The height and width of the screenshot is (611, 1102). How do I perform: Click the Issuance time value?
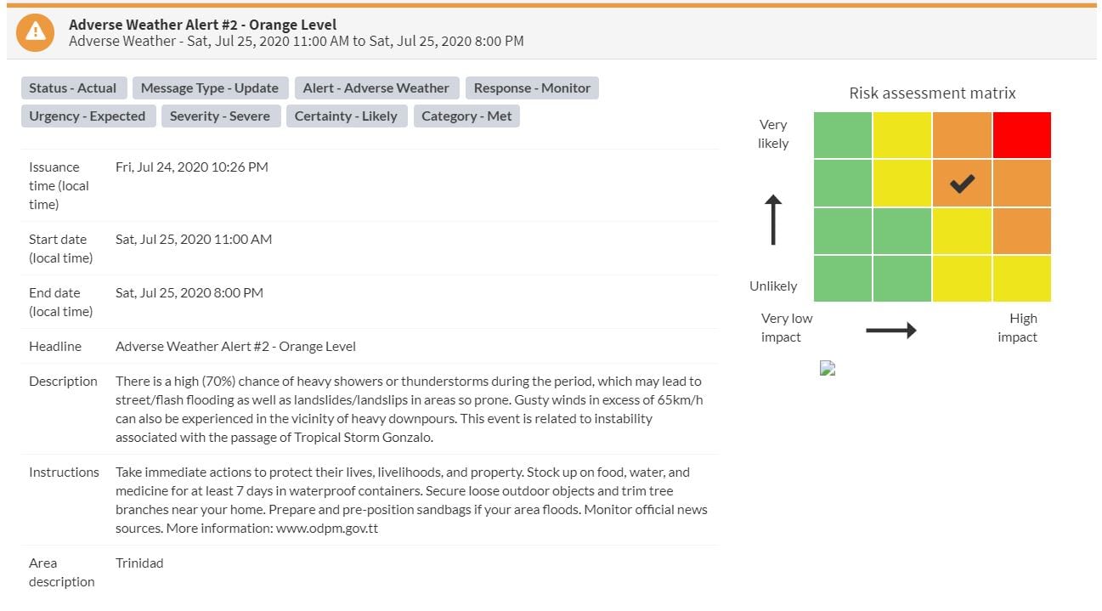click(192, 167)
